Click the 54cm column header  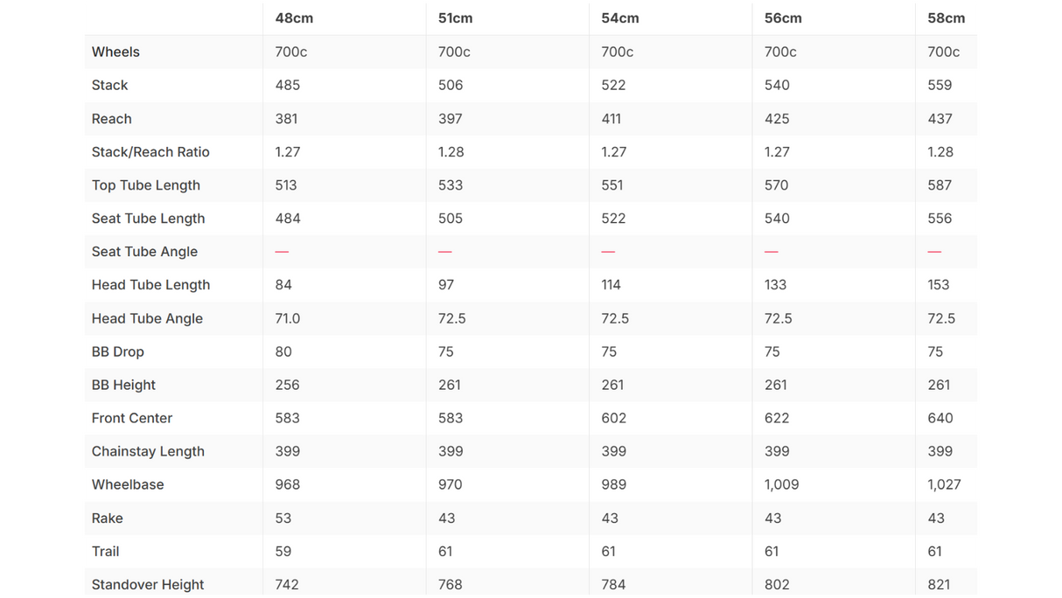pos(620,18)
